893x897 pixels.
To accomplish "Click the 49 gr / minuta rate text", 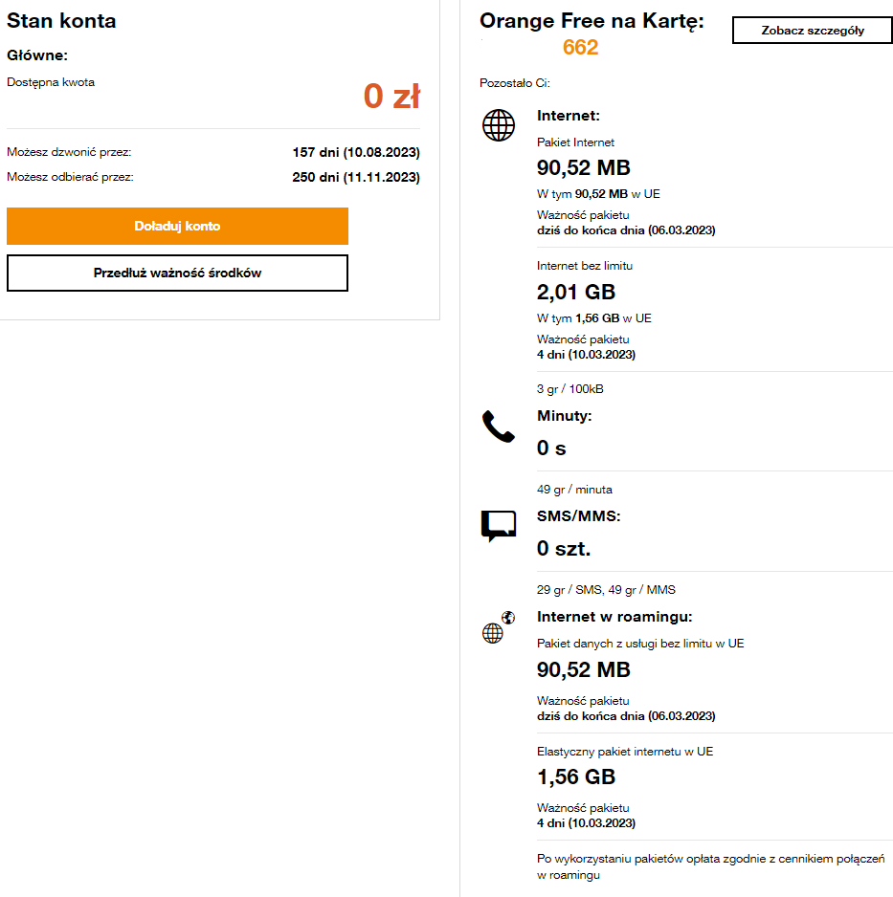I will (x=574, y=490).
